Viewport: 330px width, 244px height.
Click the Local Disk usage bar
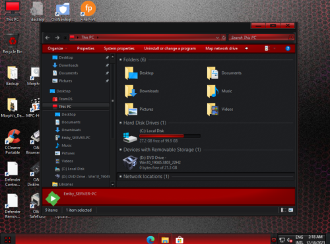point(170,136)
